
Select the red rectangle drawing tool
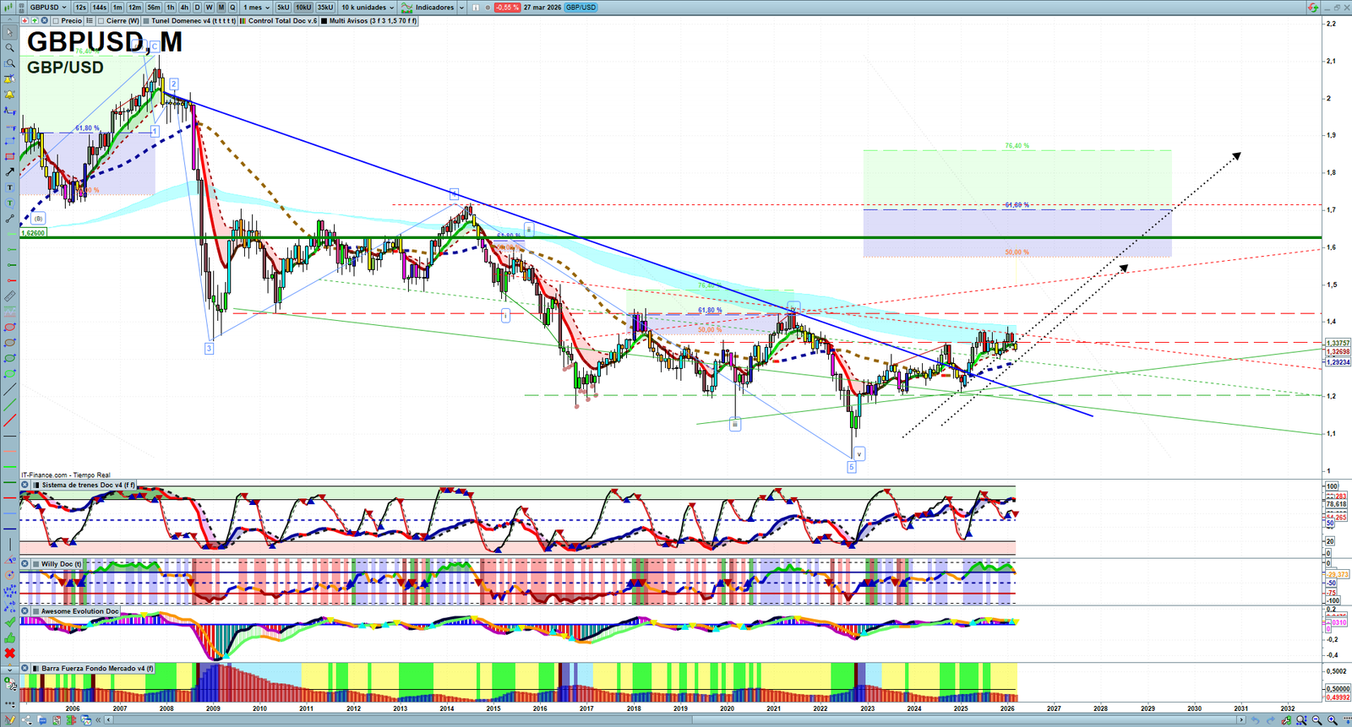pos(9,157)
